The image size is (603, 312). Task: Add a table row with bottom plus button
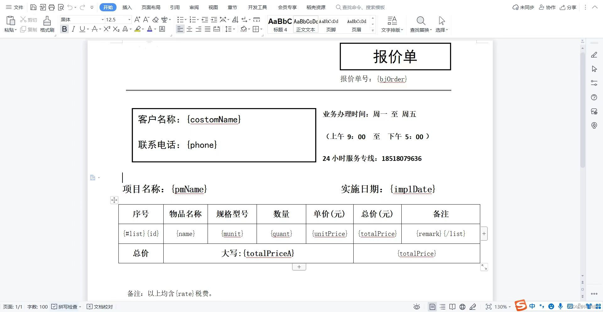pyautogui.click(x=299, y=267)
